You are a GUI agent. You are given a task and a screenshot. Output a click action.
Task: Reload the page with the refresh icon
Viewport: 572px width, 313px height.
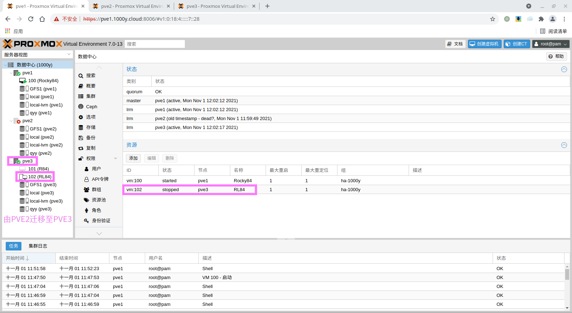point(31,19)
